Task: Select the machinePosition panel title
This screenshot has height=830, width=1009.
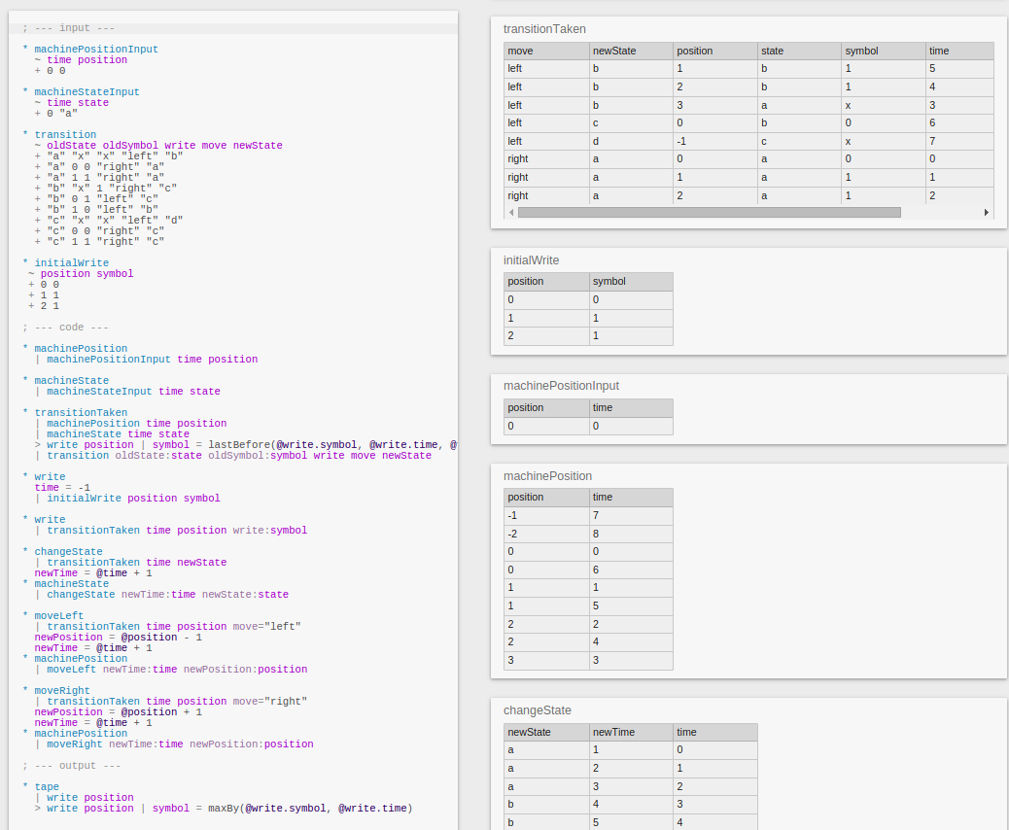Action: [547, 476]
